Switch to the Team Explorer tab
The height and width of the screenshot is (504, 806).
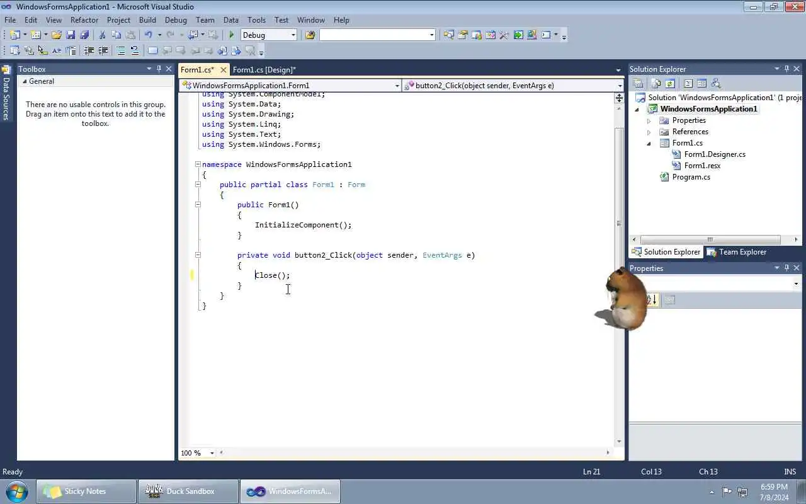coord(737,252)
